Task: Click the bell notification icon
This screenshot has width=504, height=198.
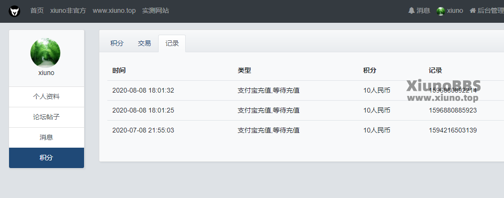Action: coord(411,10)
